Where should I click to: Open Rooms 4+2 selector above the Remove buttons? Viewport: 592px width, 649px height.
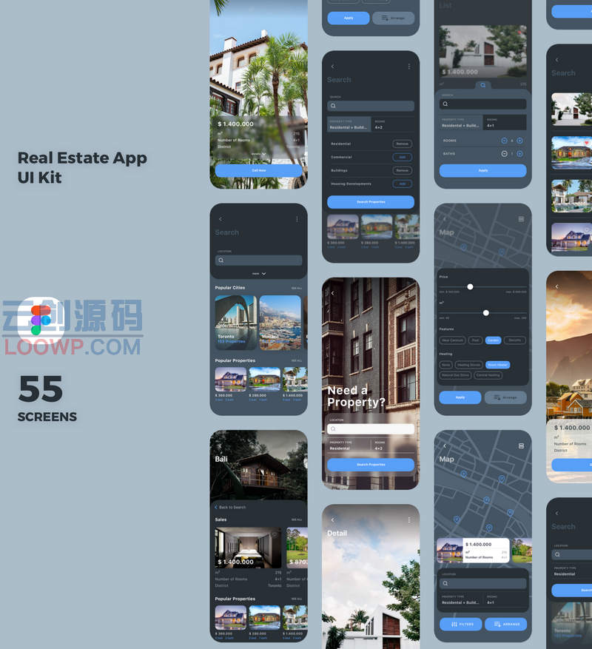393,124
